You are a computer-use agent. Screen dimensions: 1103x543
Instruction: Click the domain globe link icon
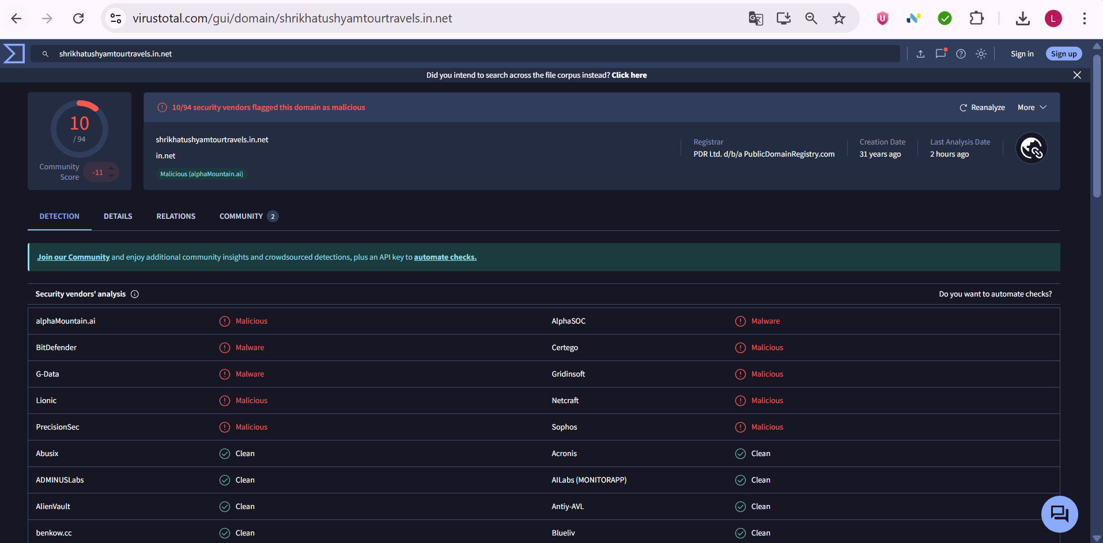pyautogui.click(x=1031, y=149)
